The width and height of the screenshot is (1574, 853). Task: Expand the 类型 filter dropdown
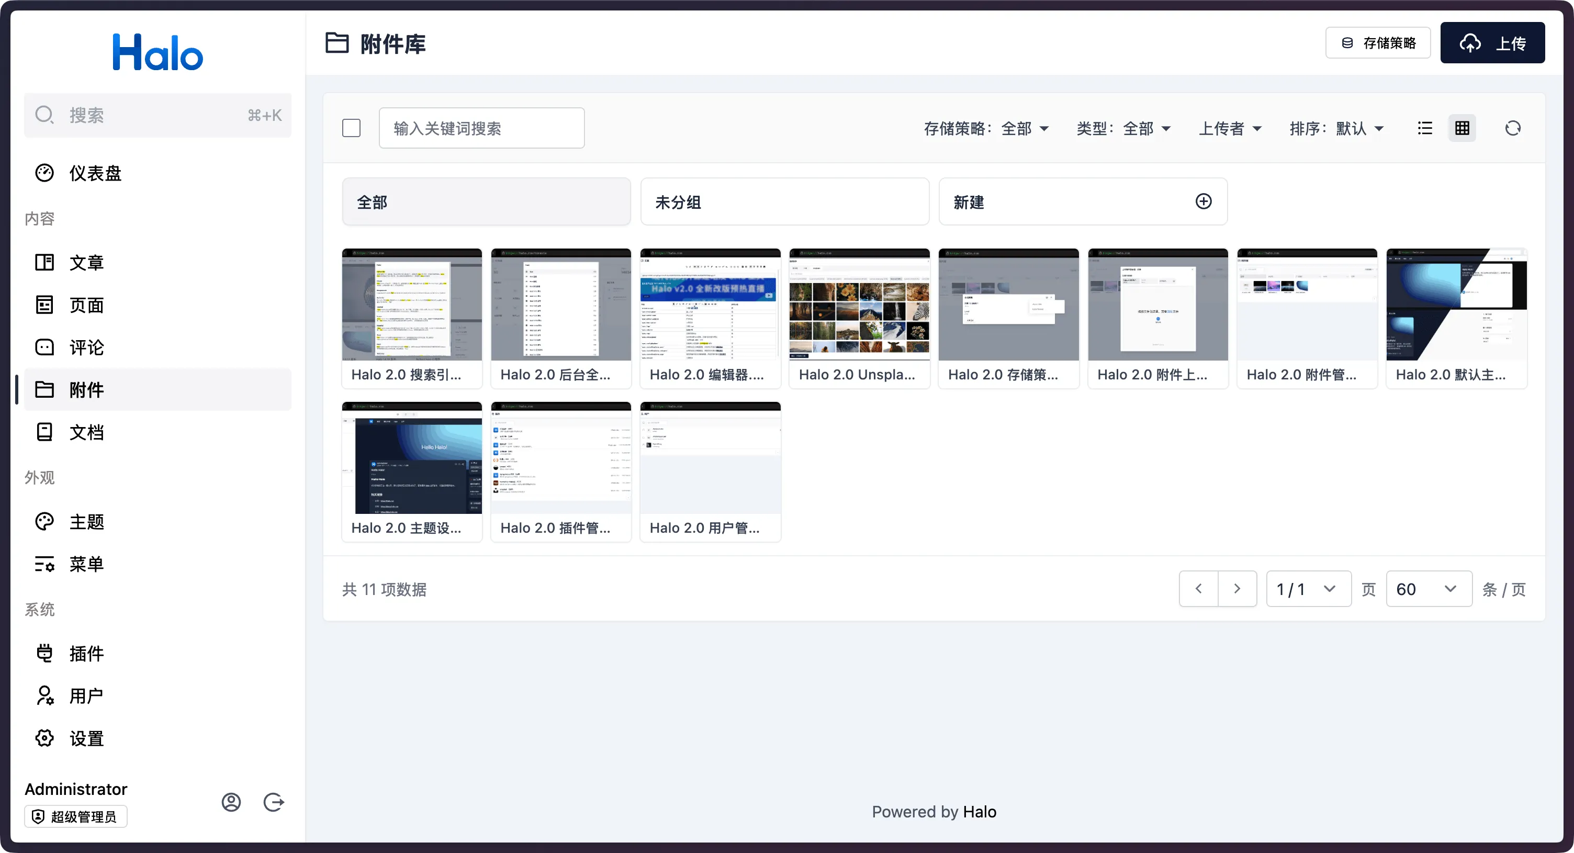click(x=1123, y=129)
